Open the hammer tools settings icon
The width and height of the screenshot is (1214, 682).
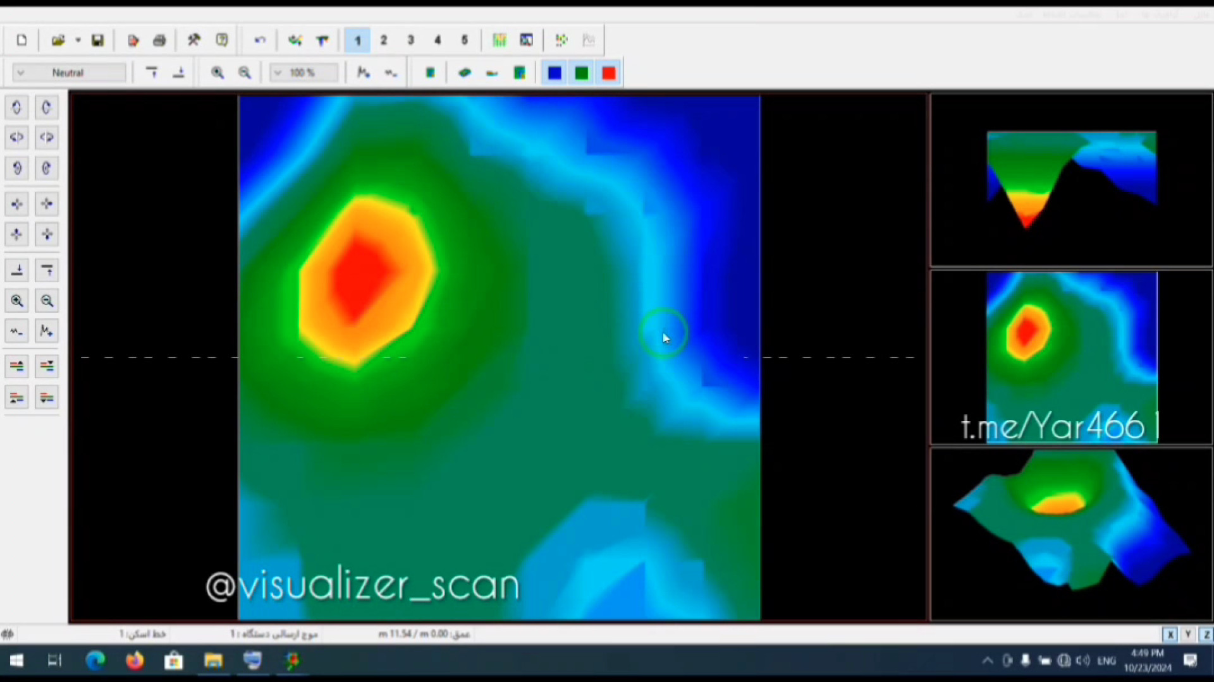pyautogui.click(x=194, y=40)
